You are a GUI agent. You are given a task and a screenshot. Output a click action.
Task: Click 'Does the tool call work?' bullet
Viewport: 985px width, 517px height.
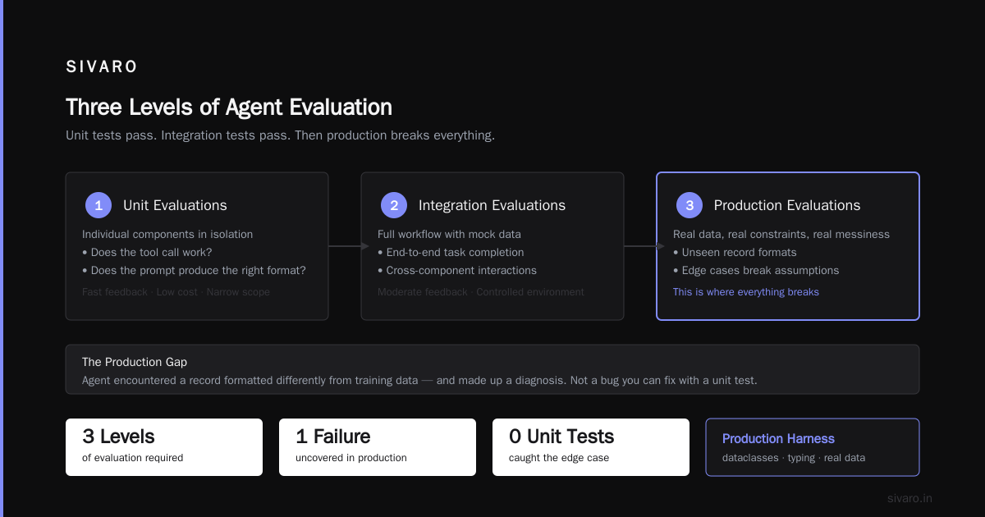coord(147,253)
